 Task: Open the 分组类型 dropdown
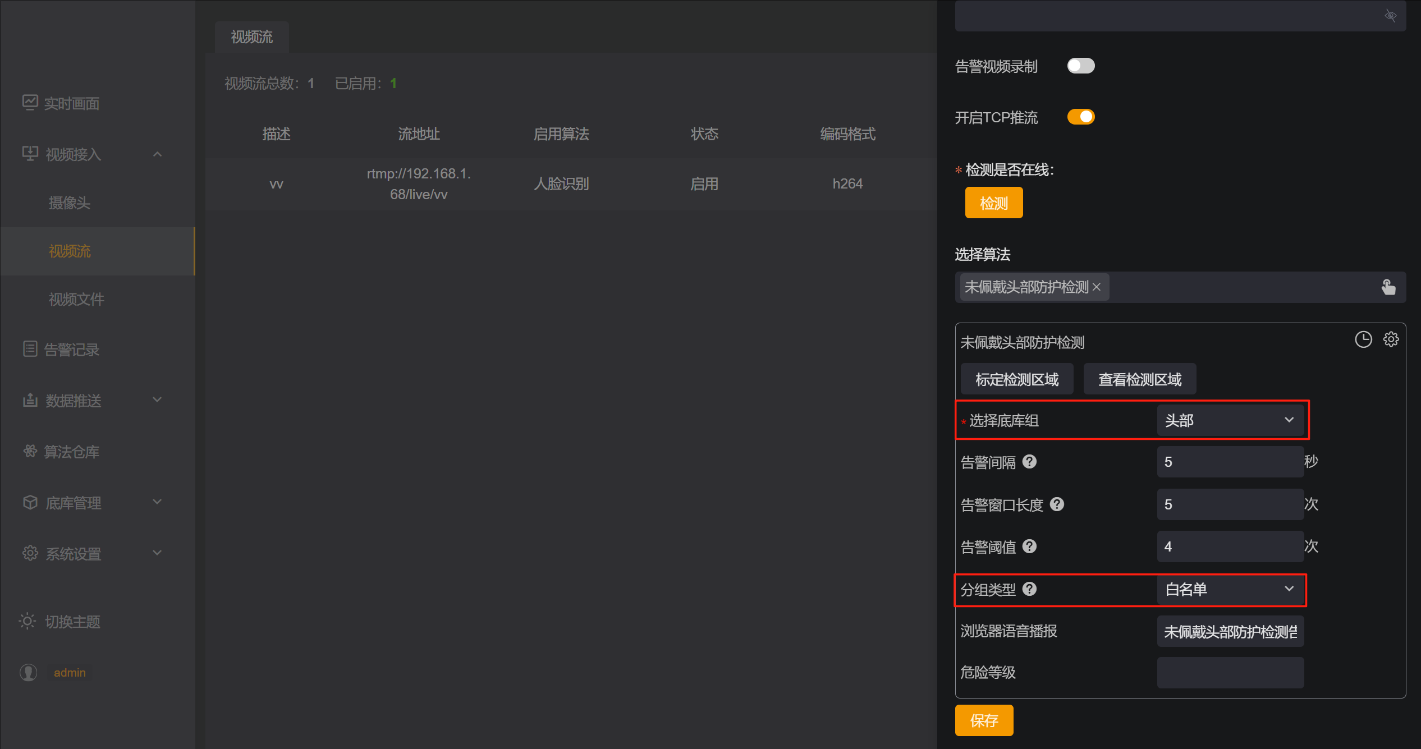(x=1230, y=589)
